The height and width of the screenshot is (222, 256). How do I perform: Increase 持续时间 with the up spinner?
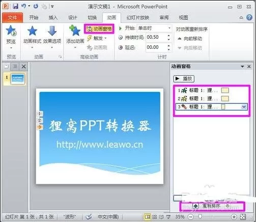click(x=168, y=36)
